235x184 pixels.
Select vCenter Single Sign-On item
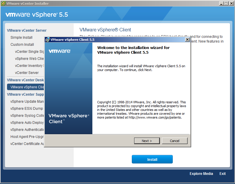click(x=29, y=52)
